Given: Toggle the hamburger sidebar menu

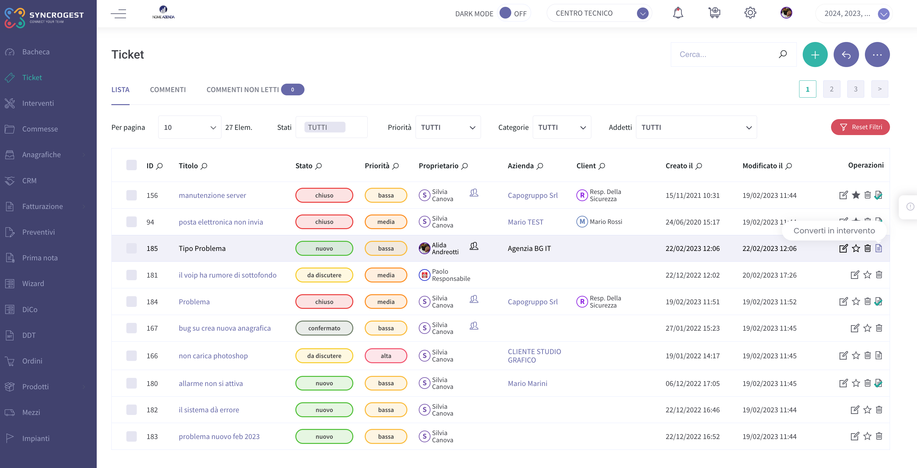Looking at the screenshot, I should click(x=118, y=14).
